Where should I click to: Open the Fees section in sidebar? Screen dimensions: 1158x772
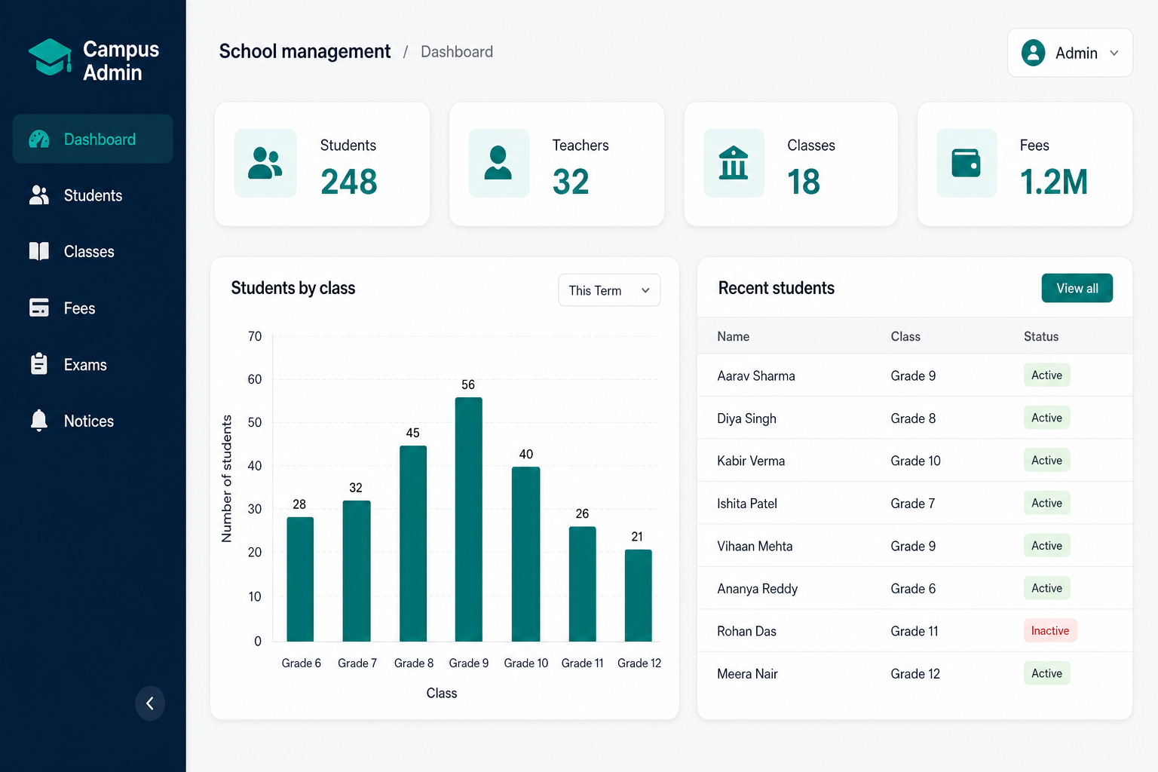pyautogui.click(x=93, y=308)
